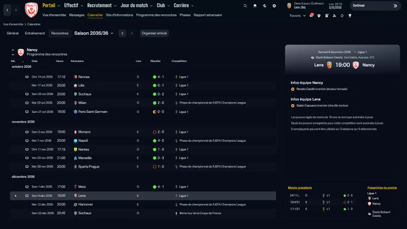Click TV broadcast icon on Monaco row
This screenshot has height=229, width=407.
[x=27, y=132]
